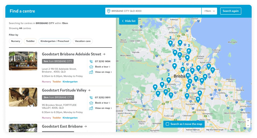
Task: Zoom out the map with minus button
Action: tap(248, 125)
